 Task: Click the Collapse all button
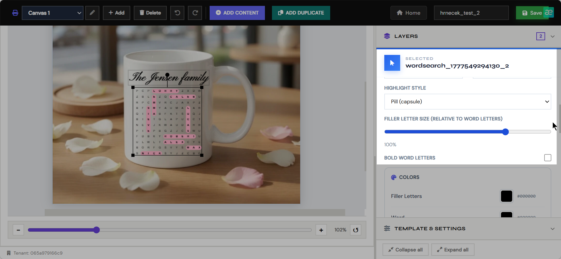(x=405, y=250)
